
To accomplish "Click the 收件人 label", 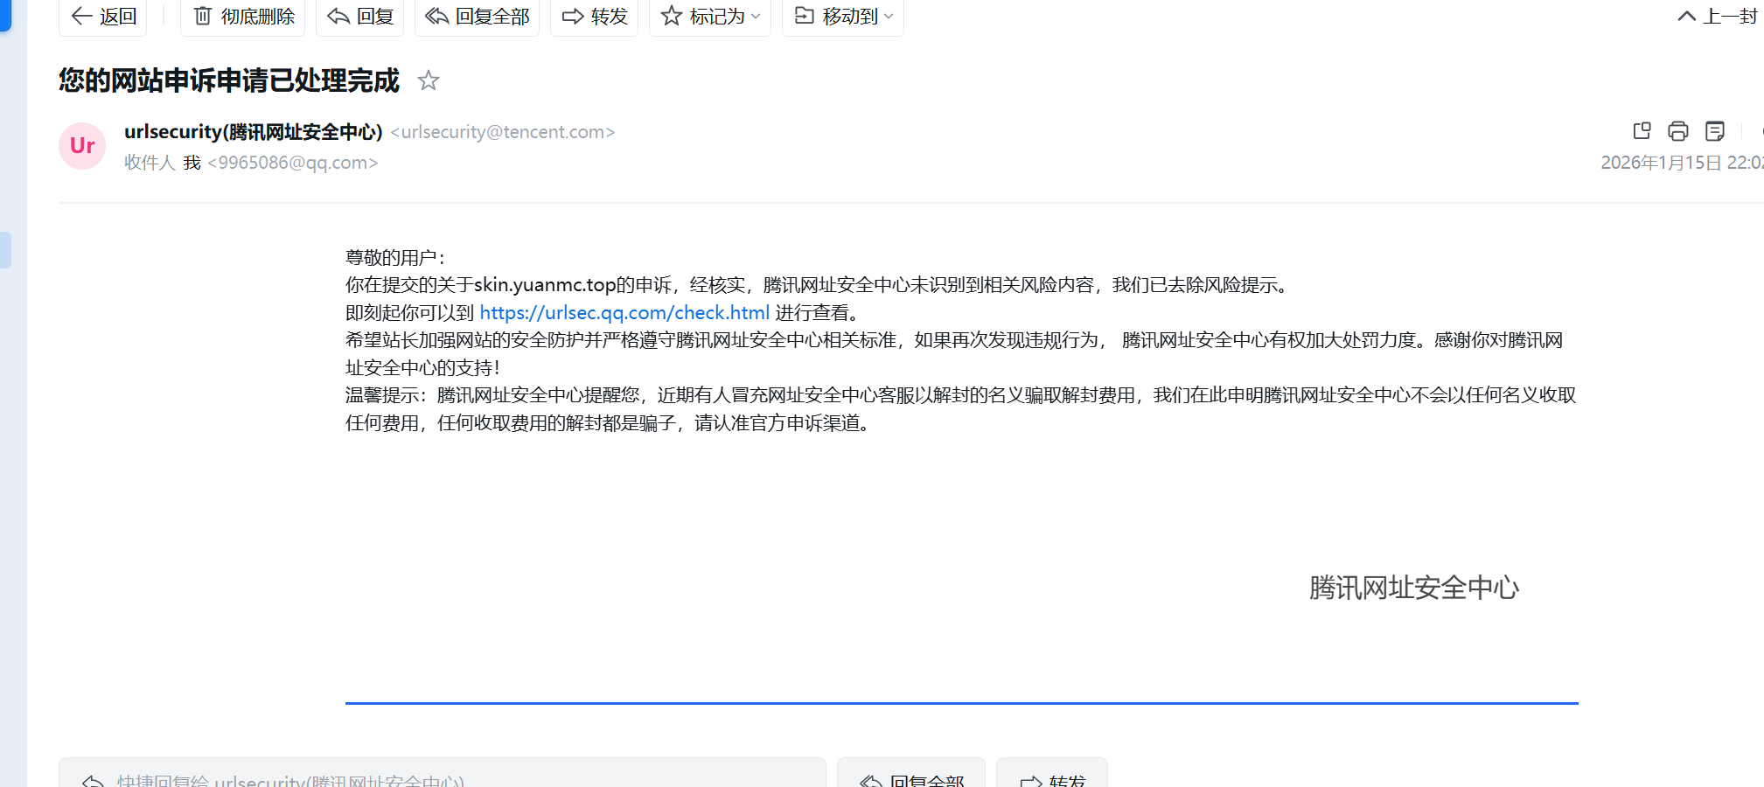I will 150,163.
